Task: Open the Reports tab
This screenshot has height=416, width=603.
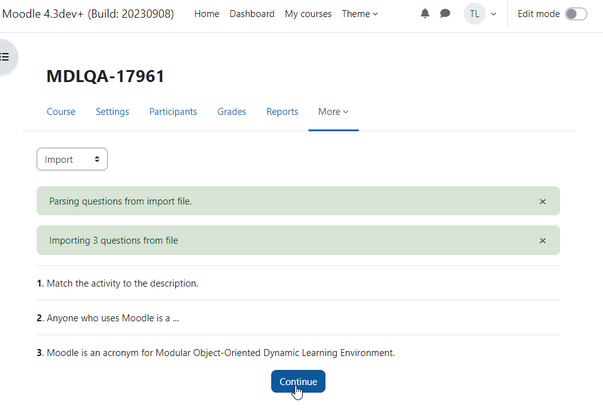Action: coord(283,112)
